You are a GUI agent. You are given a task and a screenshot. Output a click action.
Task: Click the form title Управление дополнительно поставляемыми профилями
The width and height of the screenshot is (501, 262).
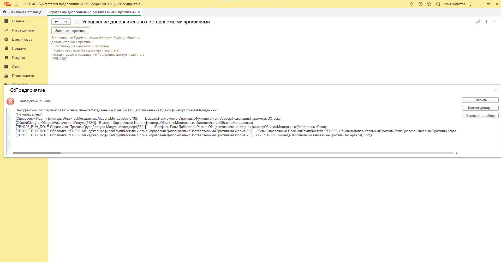coord(146,22)
